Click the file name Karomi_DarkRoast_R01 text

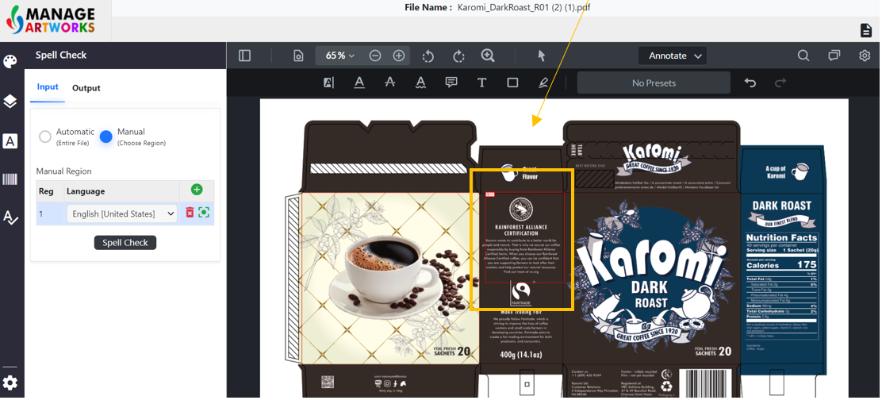[x=523, y=7]
